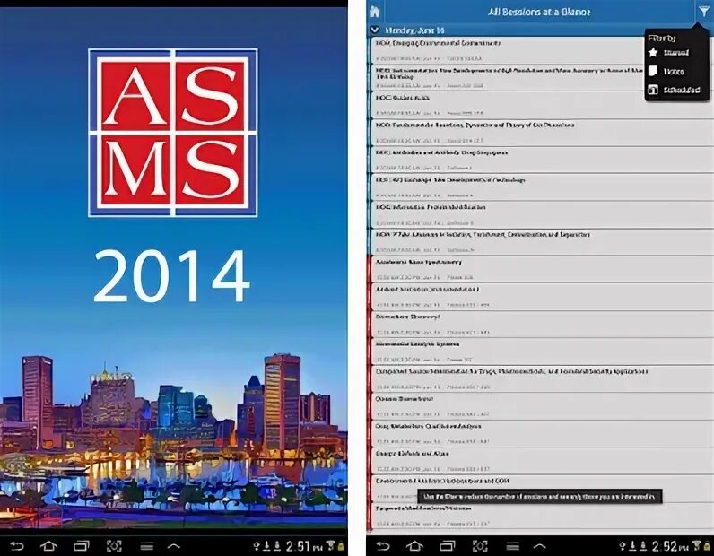
Task: Tap the up caret on splash screen navbar
Action: point(174,545)
